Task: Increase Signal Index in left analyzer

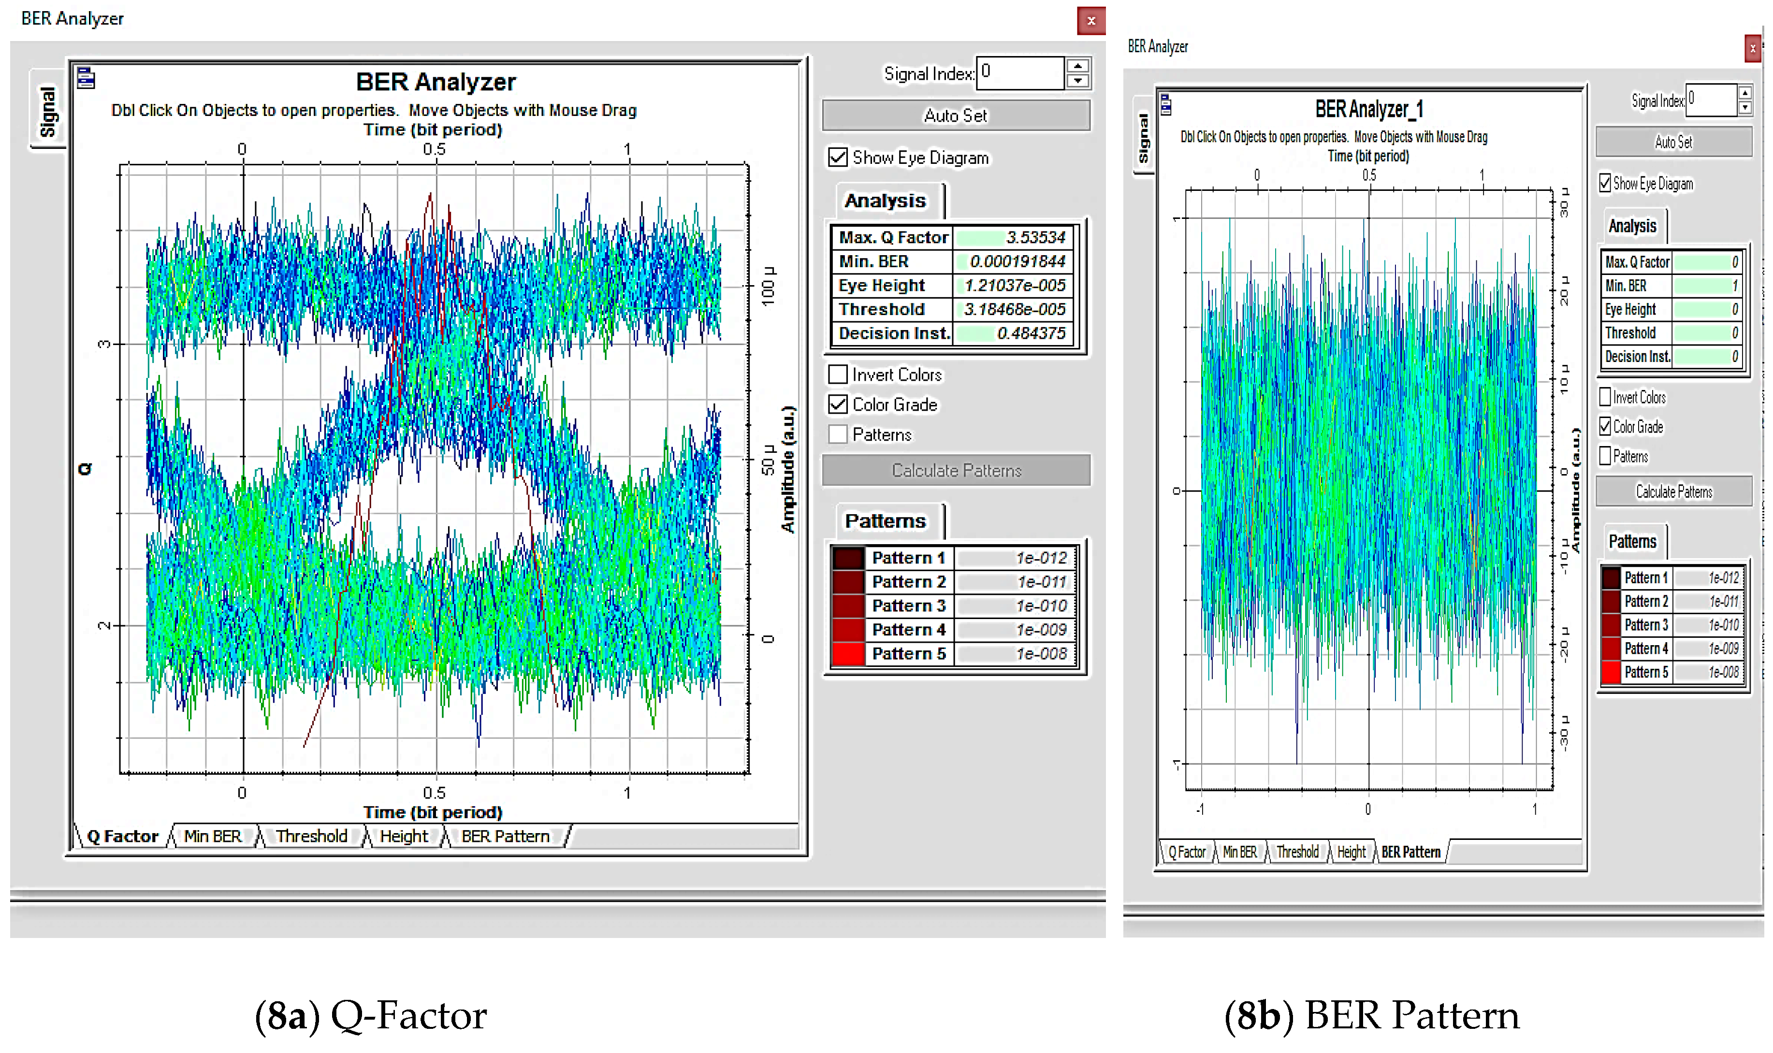Action: pos(1077,66)
